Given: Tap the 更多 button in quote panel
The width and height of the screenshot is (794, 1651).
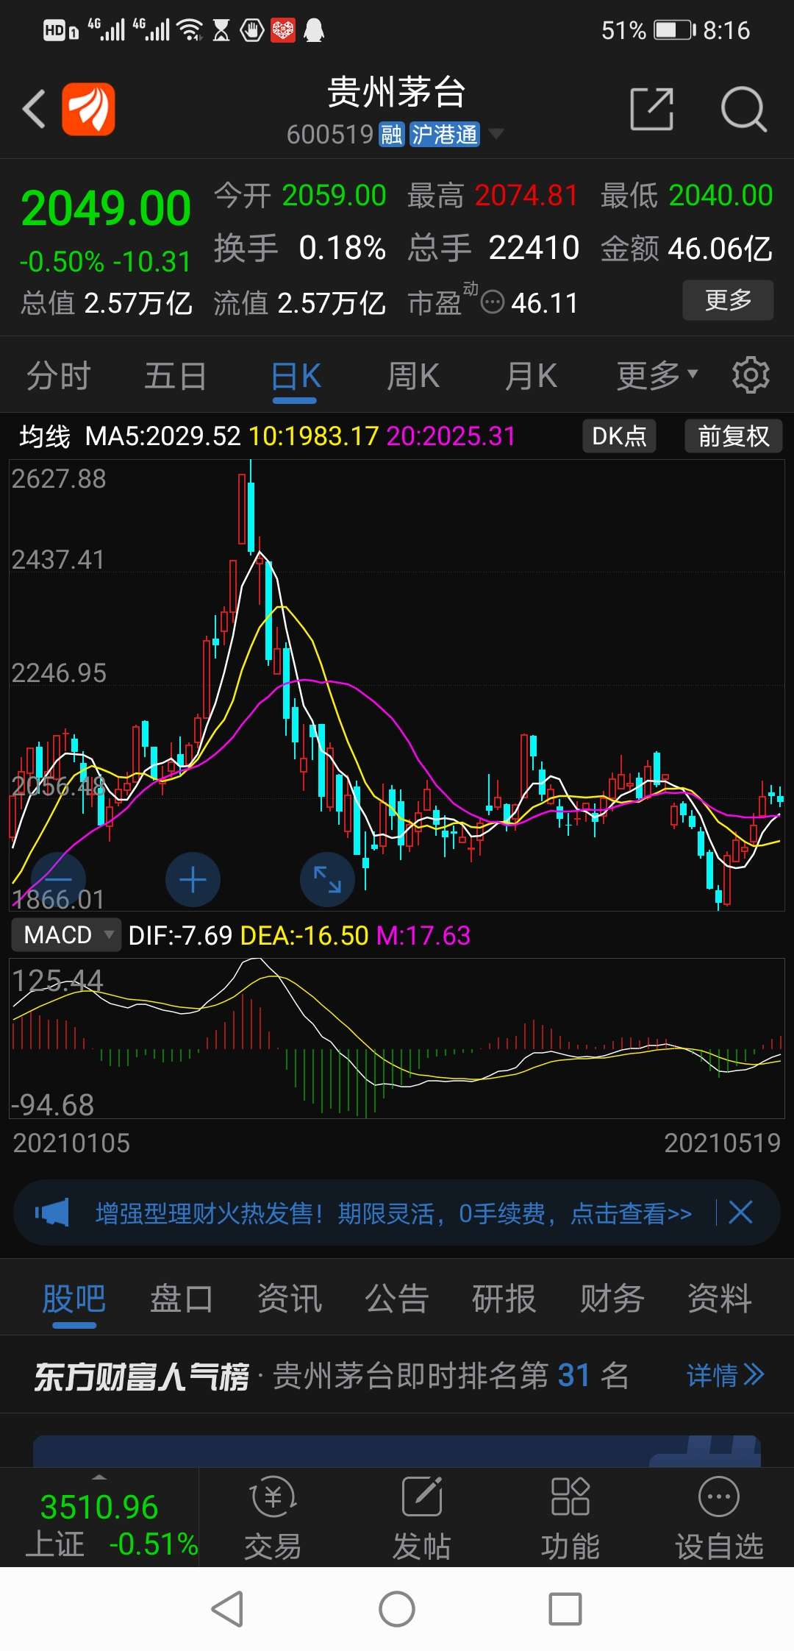Looking at the screenshot, I should click(x=728, y=300).
